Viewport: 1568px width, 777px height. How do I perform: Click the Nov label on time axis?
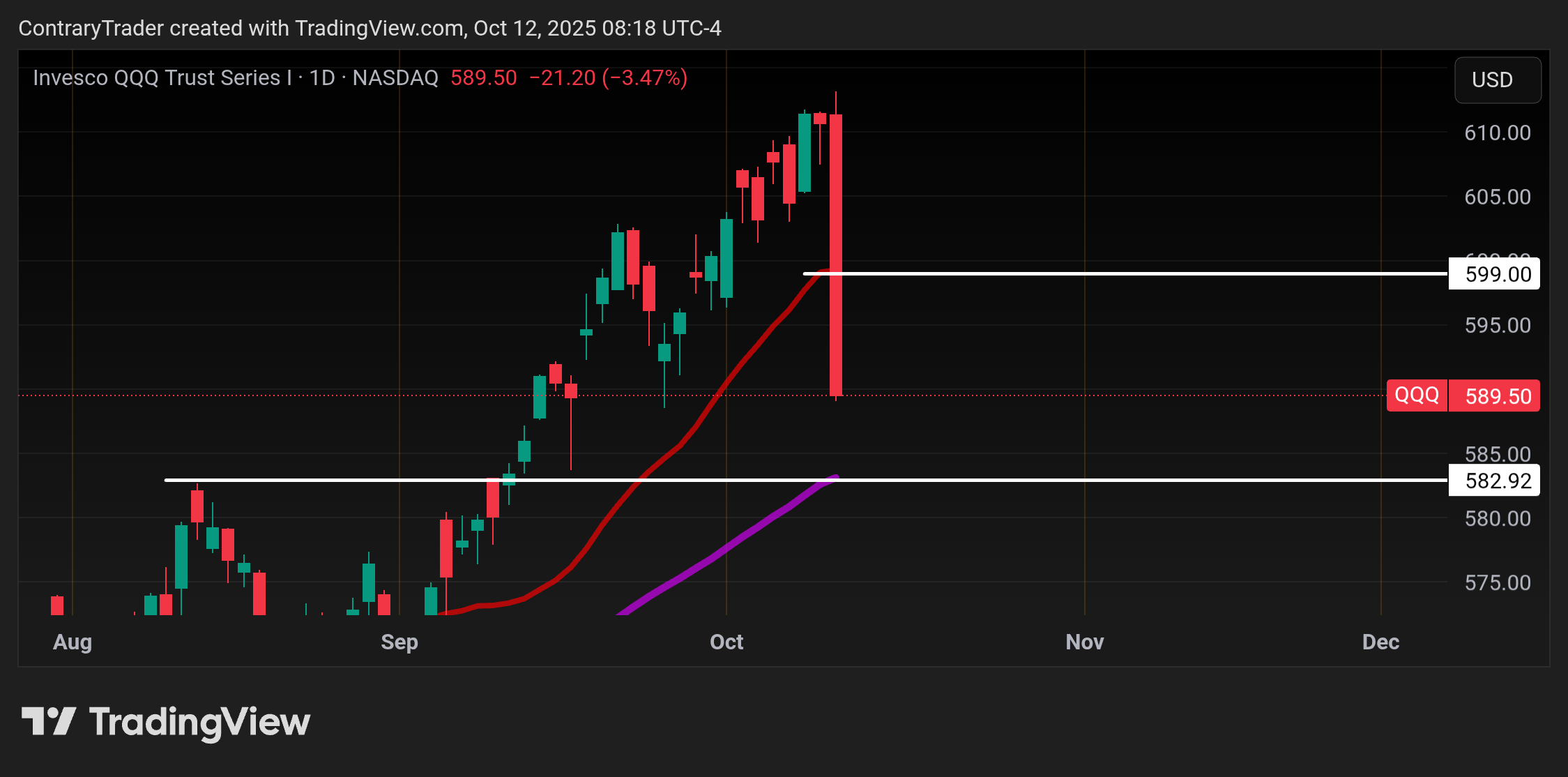1085,642
